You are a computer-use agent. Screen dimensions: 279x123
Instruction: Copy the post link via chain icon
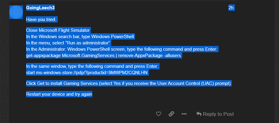(x=171, y=114)
